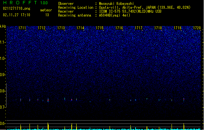Click the 1711 time marker
The width and height of the screenshot is (204, 130).
coord(22,28)
